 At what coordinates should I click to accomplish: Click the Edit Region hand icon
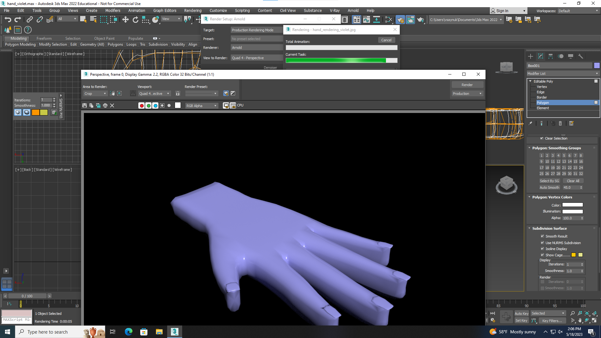pyautogui.click(x=112, y=93)
